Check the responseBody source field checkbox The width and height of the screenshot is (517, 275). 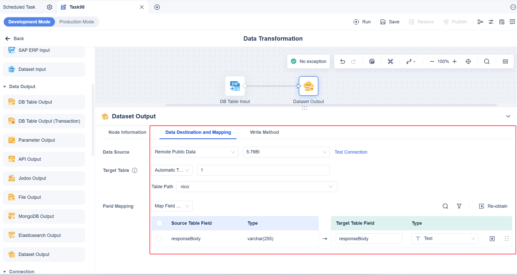[159, 239]
